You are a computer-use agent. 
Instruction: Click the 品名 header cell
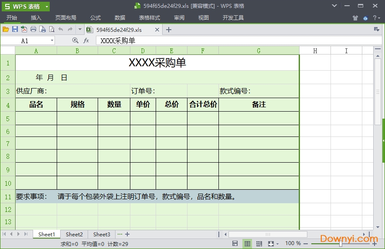[x=36, y=105]
